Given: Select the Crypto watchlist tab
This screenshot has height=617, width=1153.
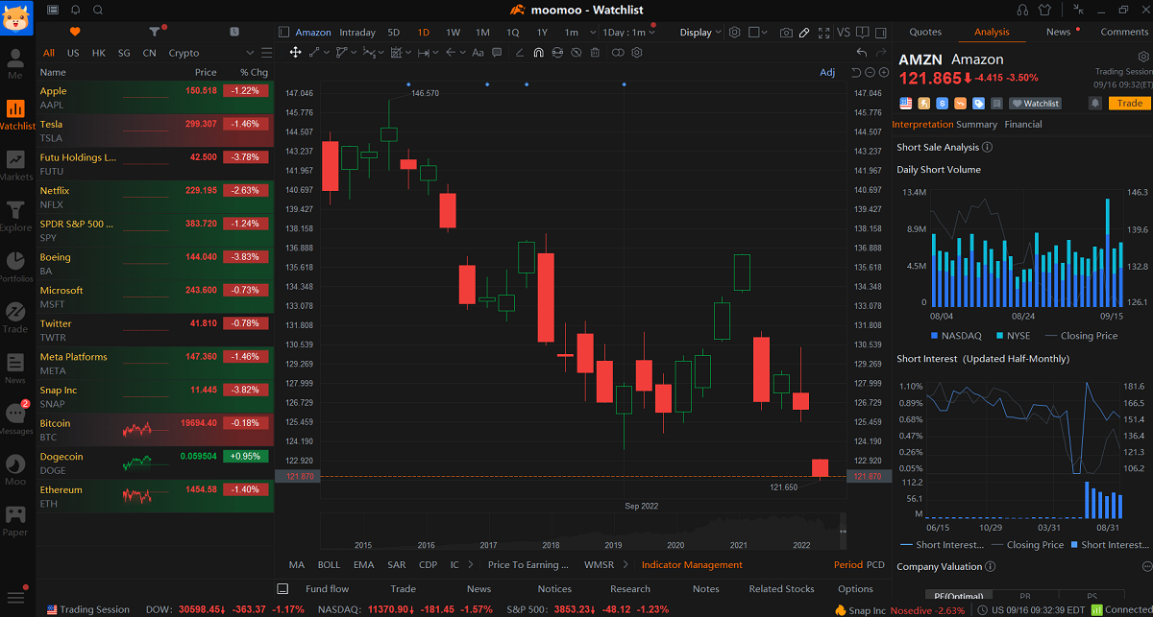Looking at the screenshot, I should point(184,53).
